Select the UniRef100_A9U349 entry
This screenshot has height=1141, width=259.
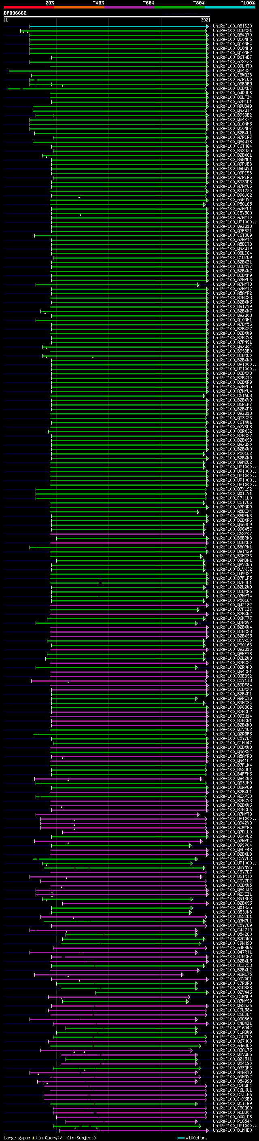pos(232,106)
